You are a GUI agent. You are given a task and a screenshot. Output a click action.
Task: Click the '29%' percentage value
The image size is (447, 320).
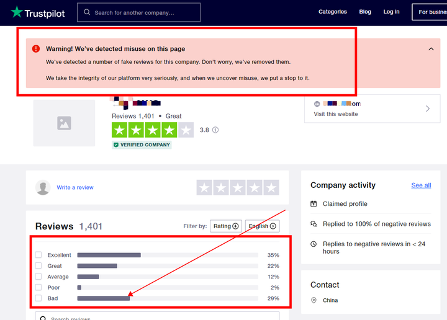pyautogui.click(x=273, y=298)
